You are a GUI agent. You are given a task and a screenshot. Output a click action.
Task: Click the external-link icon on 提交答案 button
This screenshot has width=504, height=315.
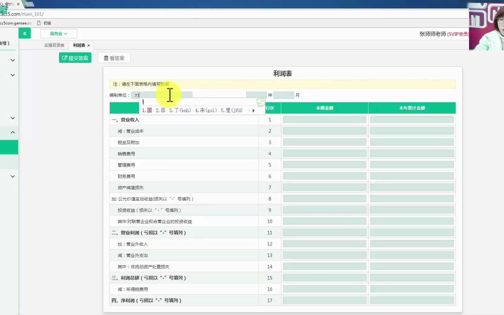64,58
